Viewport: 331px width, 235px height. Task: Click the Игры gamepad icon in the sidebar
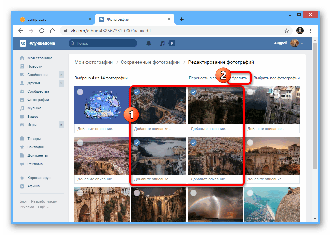(x=22, y=125)
